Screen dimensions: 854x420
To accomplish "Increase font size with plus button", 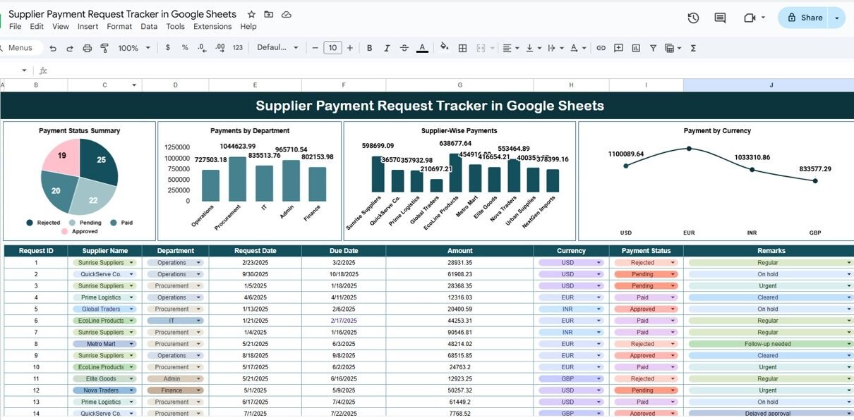I will pyautogui.click(x=349, y=48).
